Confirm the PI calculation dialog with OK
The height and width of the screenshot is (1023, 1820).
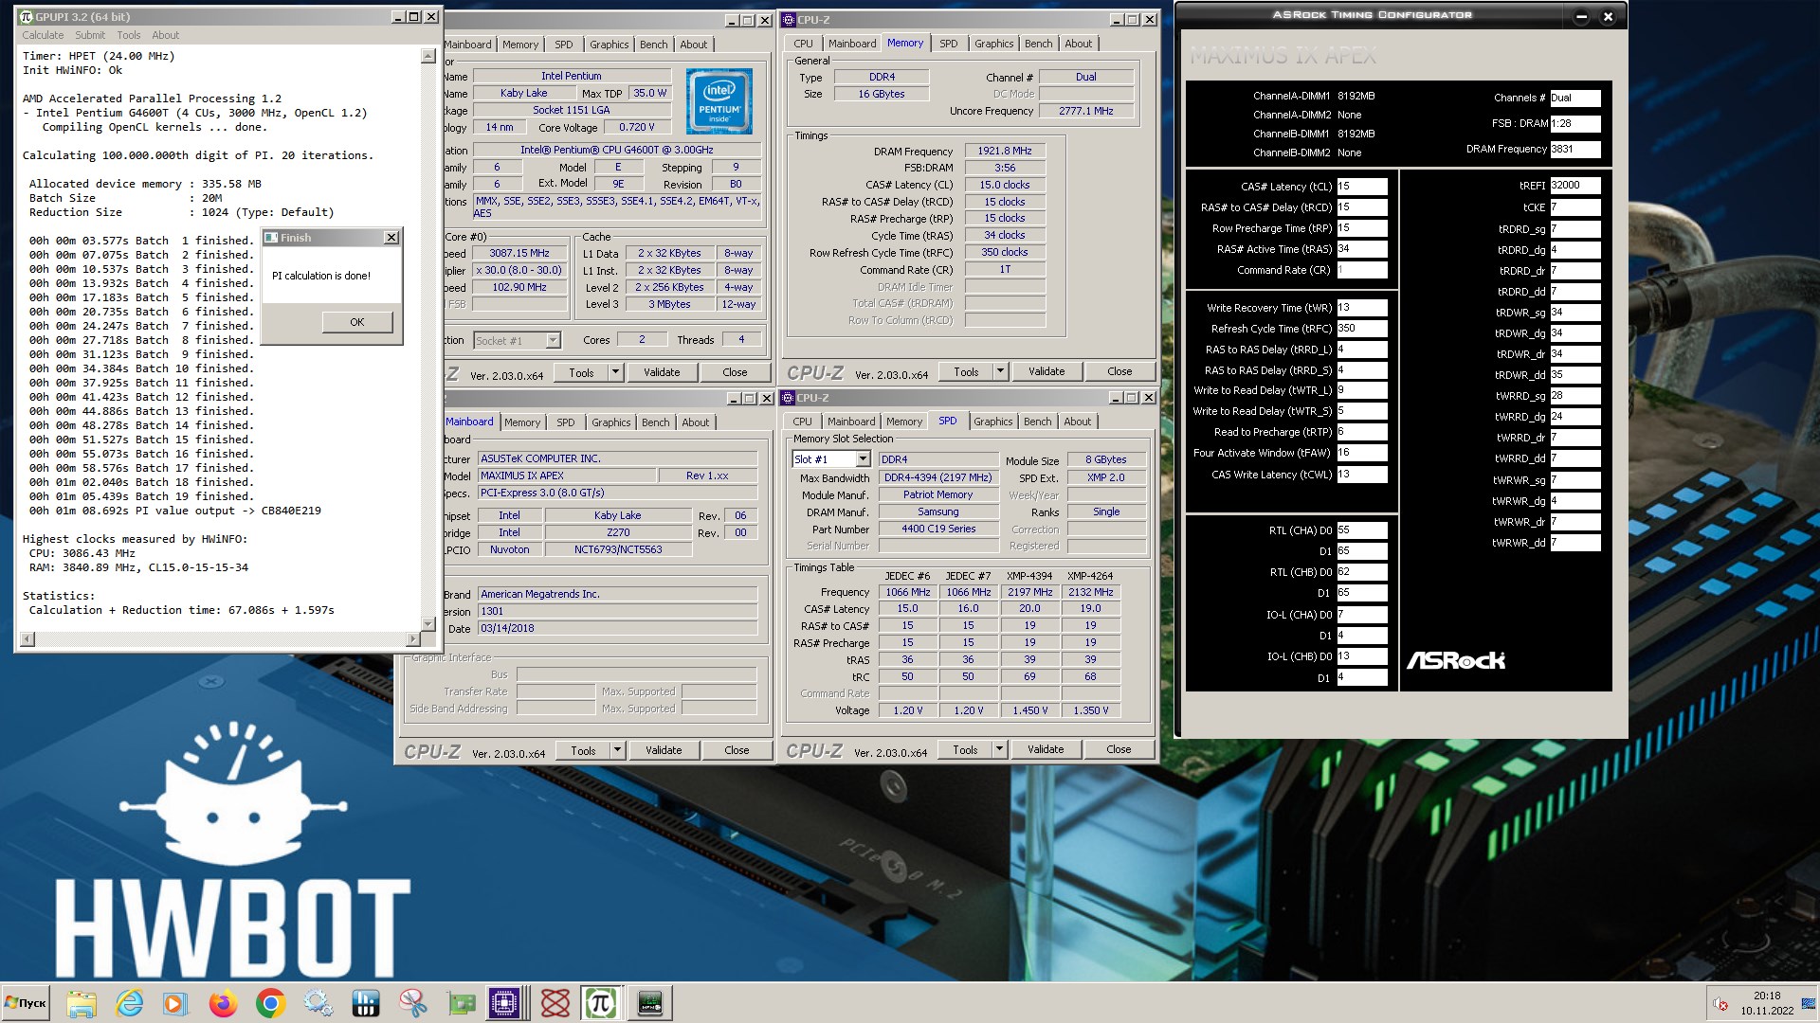click(x=357, y=322)
